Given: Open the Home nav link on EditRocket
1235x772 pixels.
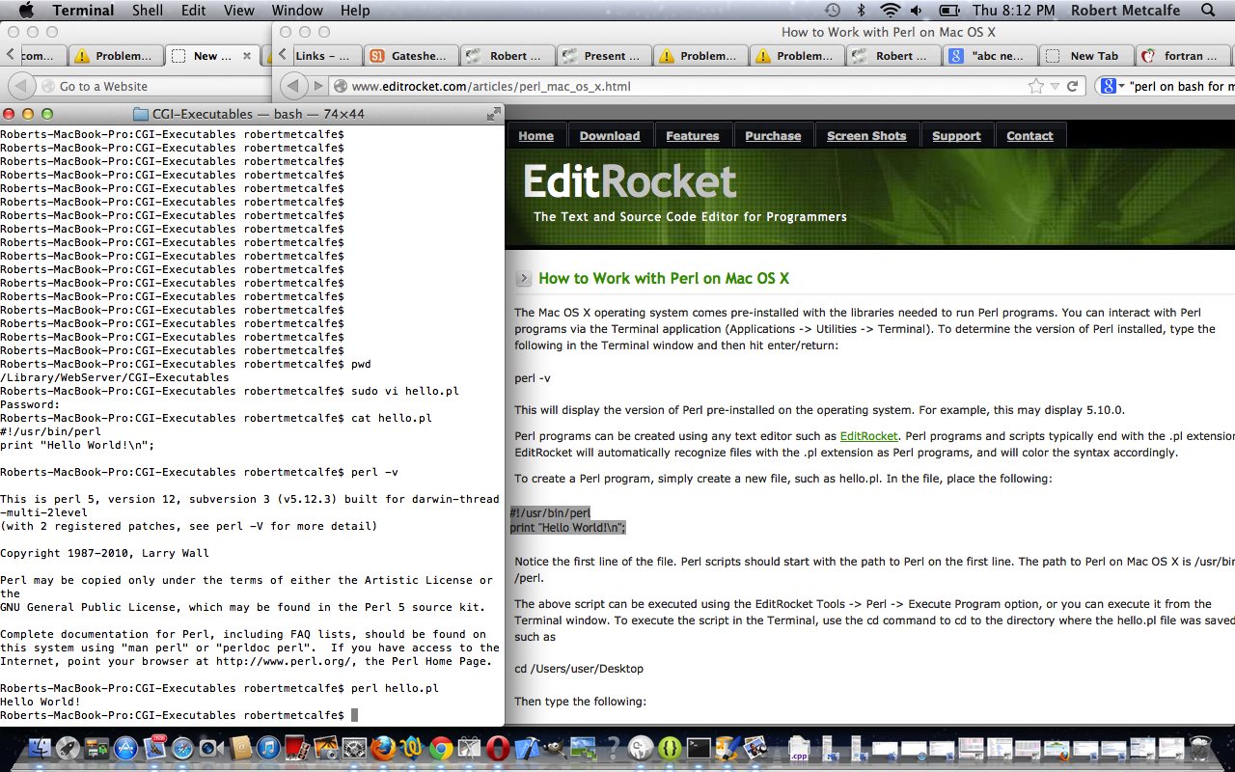Looking at the screenshot, I should click(536, 136).
